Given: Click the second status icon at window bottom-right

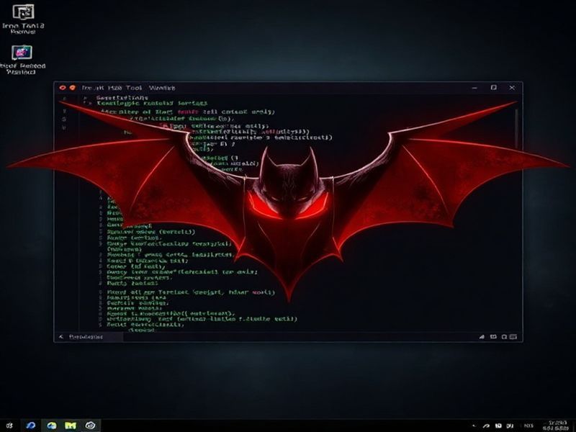Looking at the screenshot, I should 493,337.
